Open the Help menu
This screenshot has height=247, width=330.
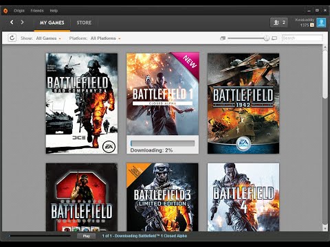tap(54, 10)
